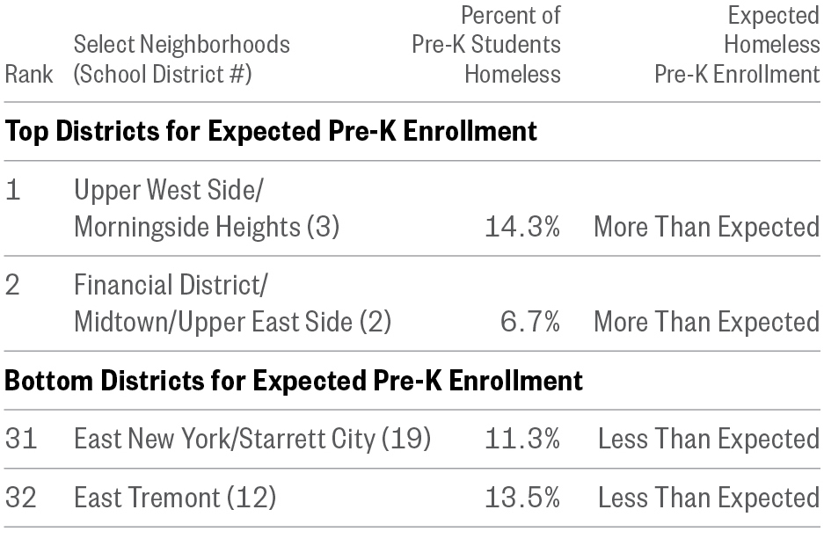Select the Financial District/Midtown/Upper East Side name
The width and height of the screenshot is (824, 546).
click(x=232, y=304)
